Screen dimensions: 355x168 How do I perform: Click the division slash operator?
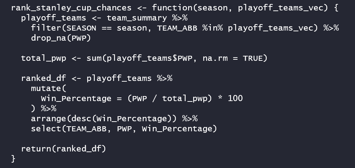155,98
